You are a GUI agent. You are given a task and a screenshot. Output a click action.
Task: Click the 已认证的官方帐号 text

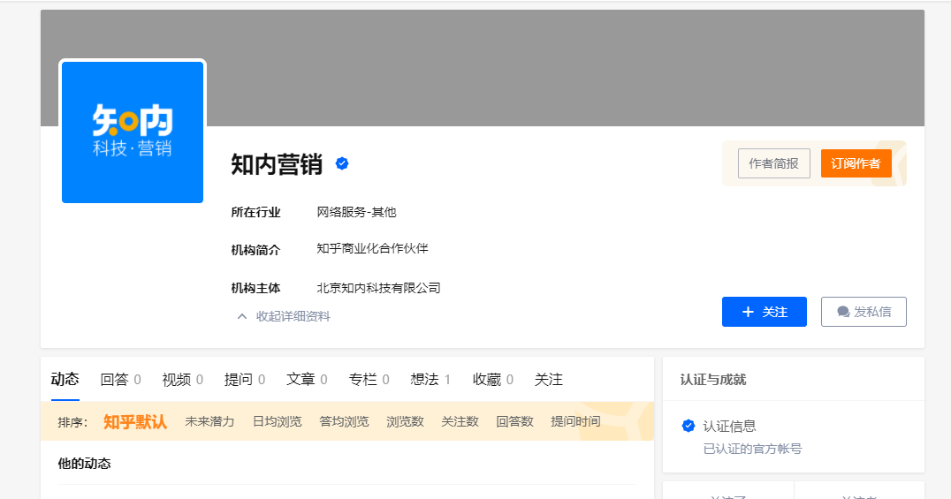coord(752,449)
